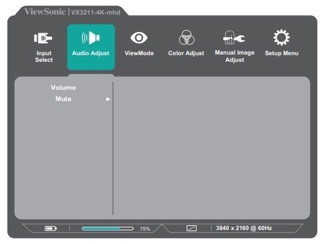Select the Volume menu entry
This screenshot has width=322, height=244.
tap(63, 88)
